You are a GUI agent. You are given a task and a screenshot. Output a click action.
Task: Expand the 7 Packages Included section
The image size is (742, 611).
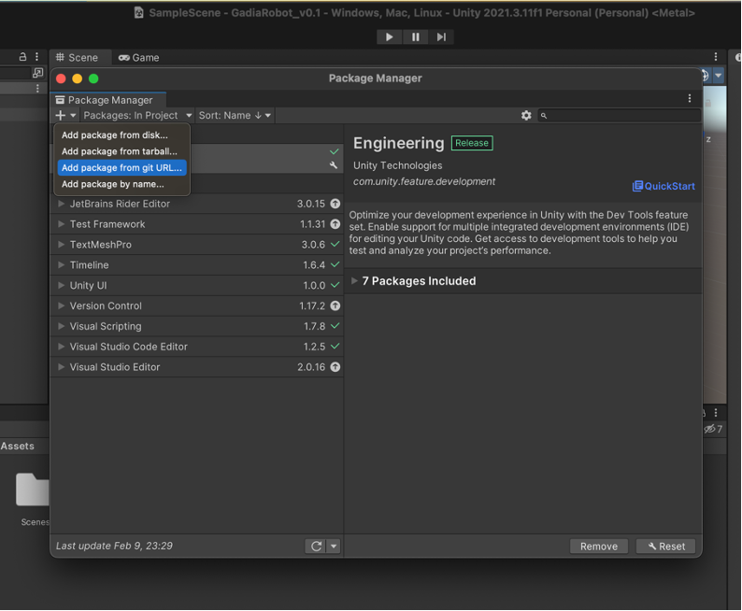pos(354,281)
